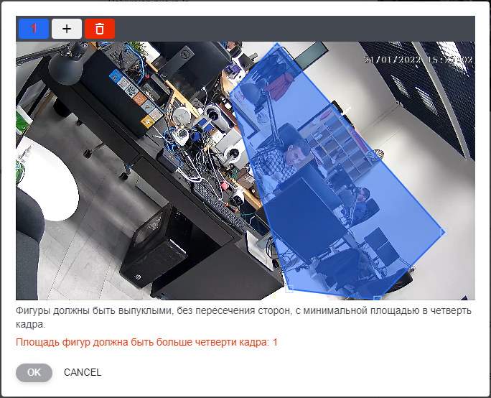Confirm with the OK button

[34, 372]
